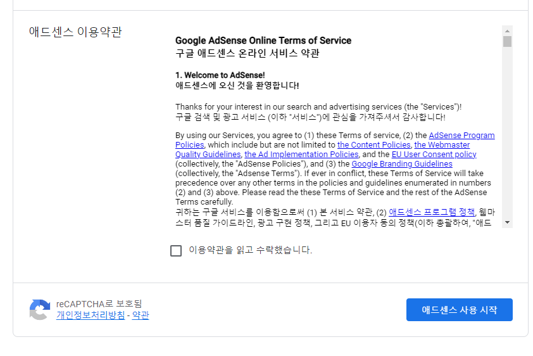The image size is (533, 356).
Task: Click the 애드센스 이용약관 section heading
Action: point(75,32)
